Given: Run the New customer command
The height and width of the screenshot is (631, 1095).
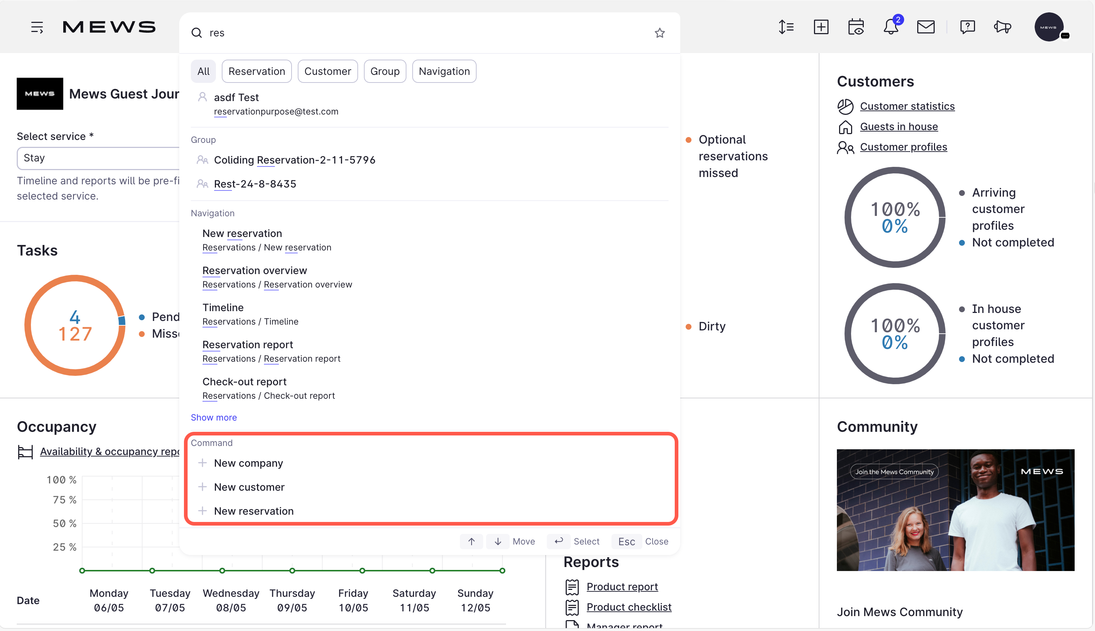Looking at the screenshot, I should pyautogui.click(x=429, y=487).
